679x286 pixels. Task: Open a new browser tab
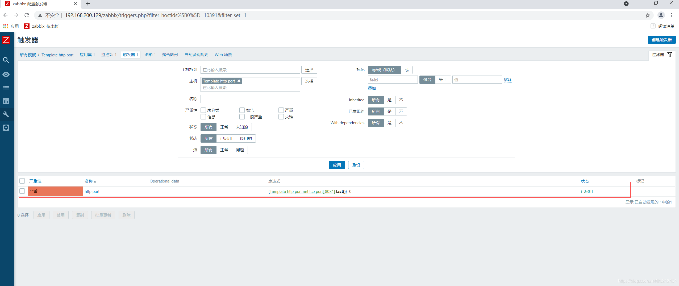[x=88, y=4]
